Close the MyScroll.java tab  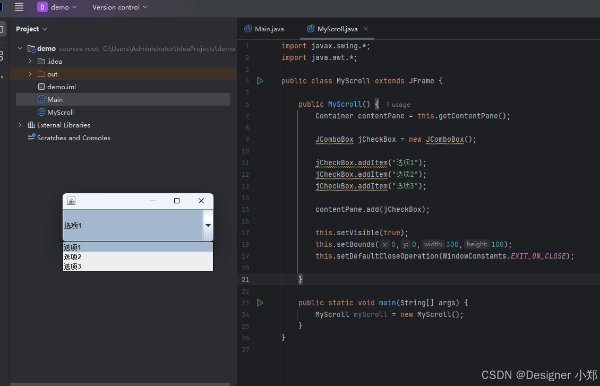tap(366, 29)
